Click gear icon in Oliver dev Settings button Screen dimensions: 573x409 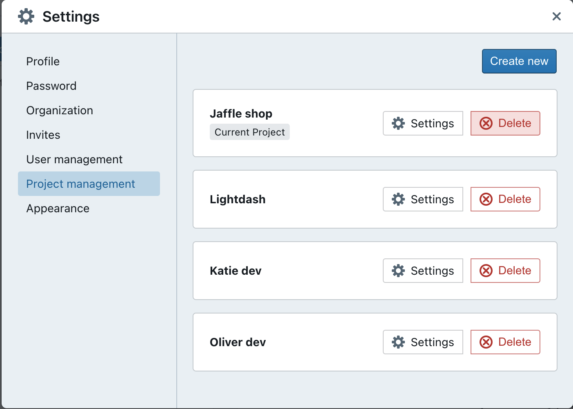tap(398, 342)
